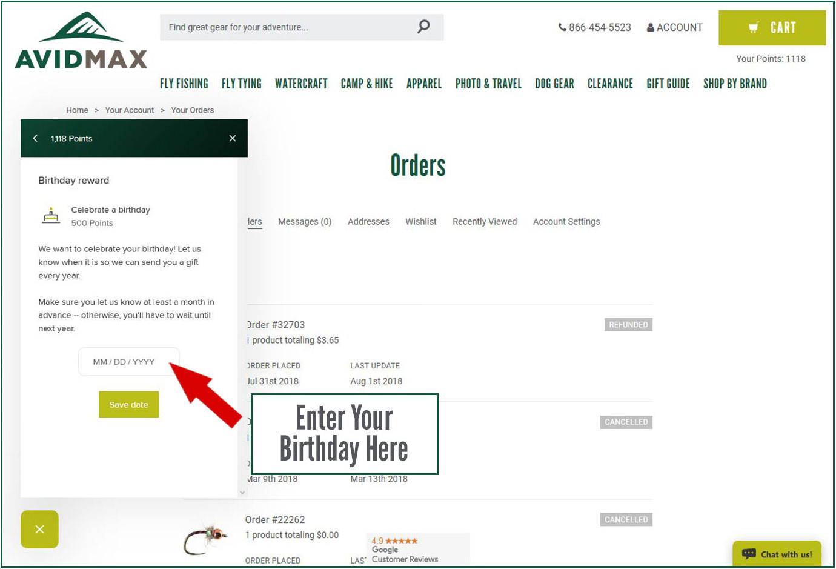Open the ACCOUNT link
836x569 pixels.
[x=674, y=27]
